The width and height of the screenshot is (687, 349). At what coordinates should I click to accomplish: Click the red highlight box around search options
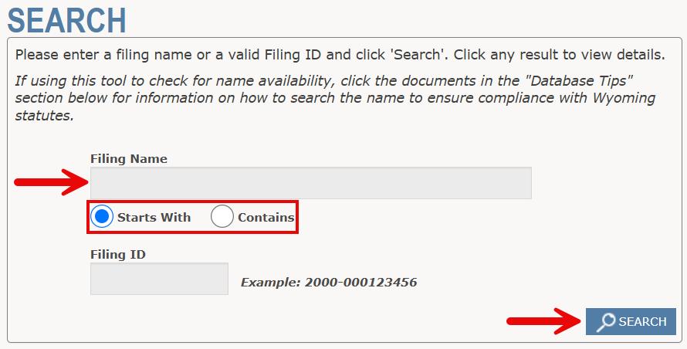click(193, 217)
